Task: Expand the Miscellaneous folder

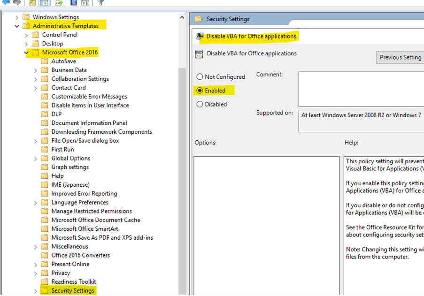Action: coord(35,247)
